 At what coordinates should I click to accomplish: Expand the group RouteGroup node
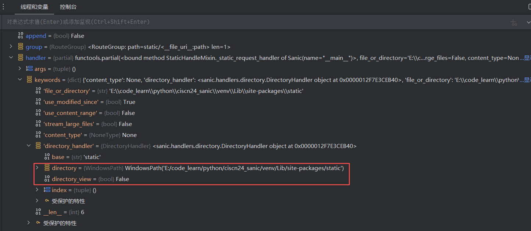pyautogui.click(x=11, y=47)
